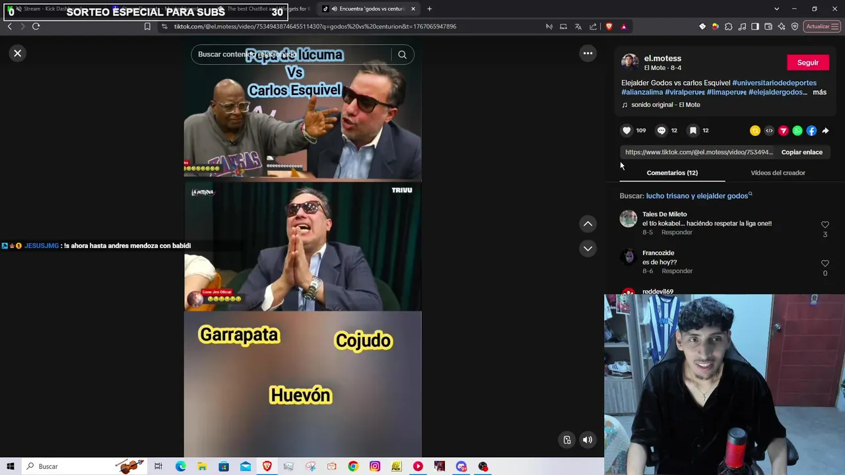
Task: Reply to the Francozide comment
Action: (677, 271)
